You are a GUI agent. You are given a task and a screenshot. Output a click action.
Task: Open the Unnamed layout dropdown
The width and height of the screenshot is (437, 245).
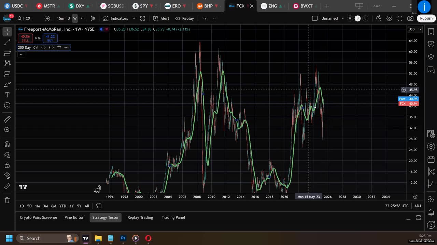[343, 18]
